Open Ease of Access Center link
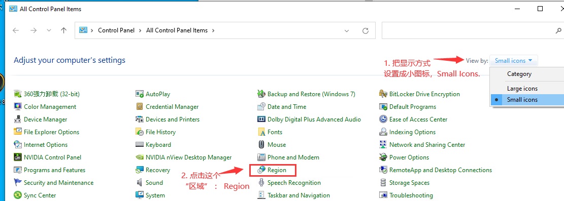The height and width of the screenshot is (201, 564). (418, 119)
